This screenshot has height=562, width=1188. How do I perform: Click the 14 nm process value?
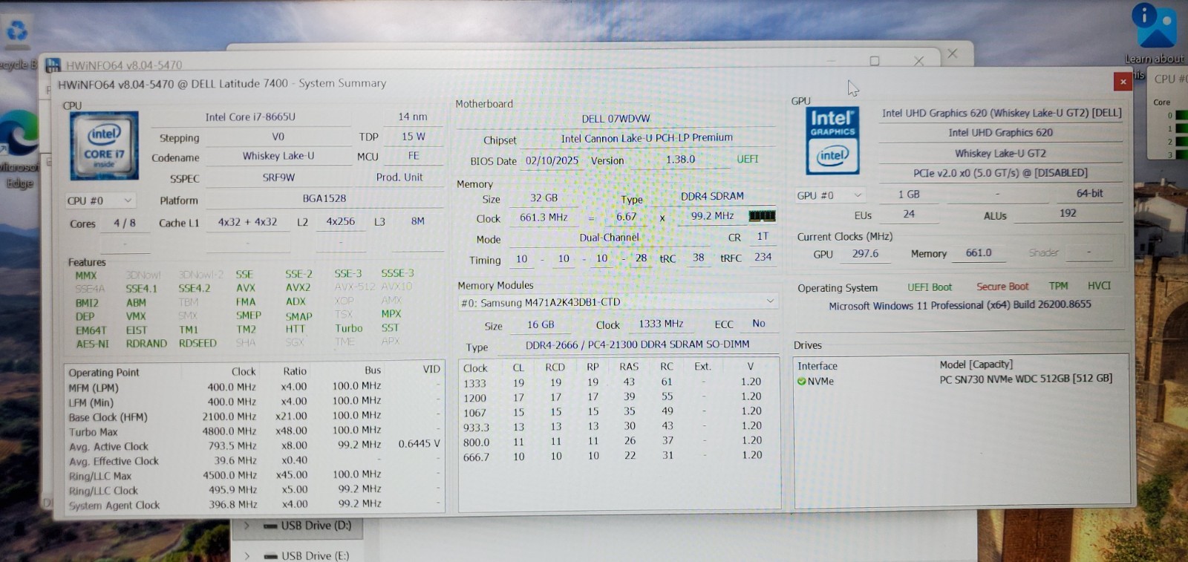pos(413,117)
